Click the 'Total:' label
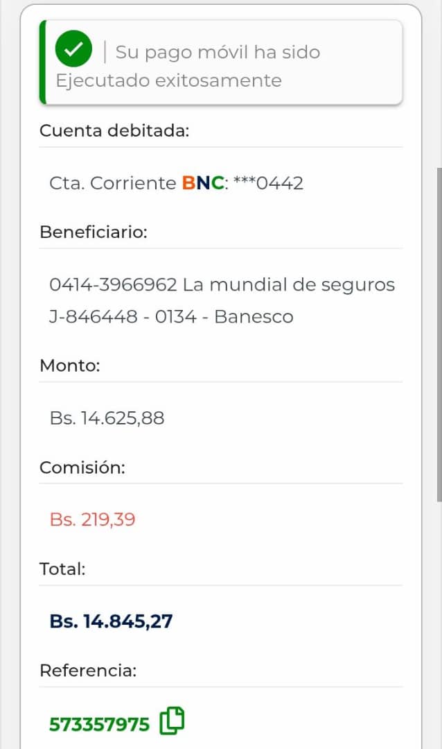 click(x=62, y=569)
